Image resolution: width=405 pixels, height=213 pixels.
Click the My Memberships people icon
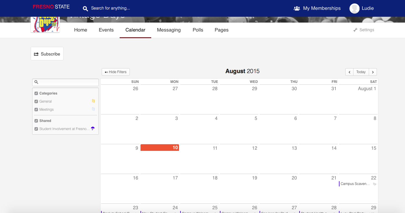(297, 8)
